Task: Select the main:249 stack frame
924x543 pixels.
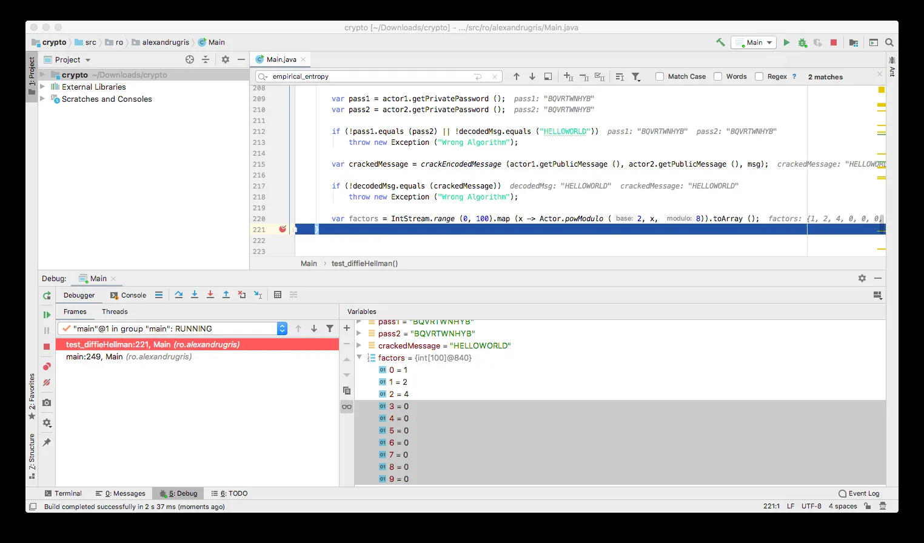Action: [197, 356]
